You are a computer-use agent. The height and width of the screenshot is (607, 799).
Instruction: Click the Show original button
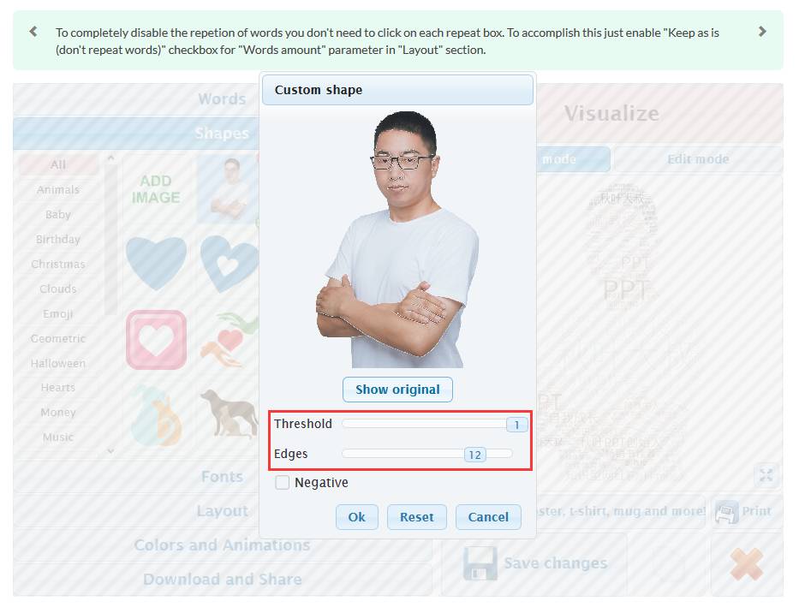tap(397, 390)
